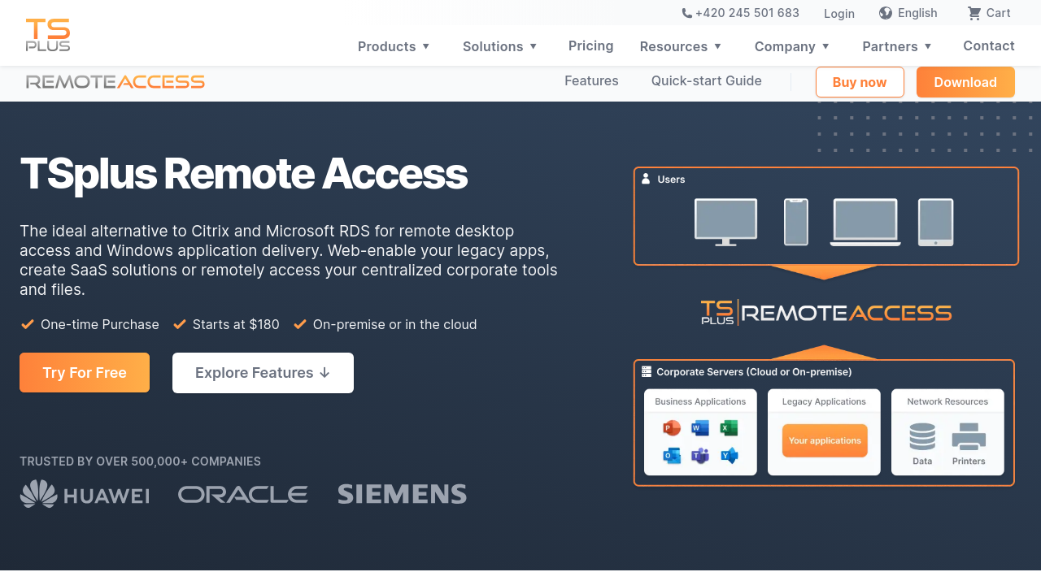Click the Try For Free button
This screenshot has width=1041, height=585.
click(x=85, y=373)
